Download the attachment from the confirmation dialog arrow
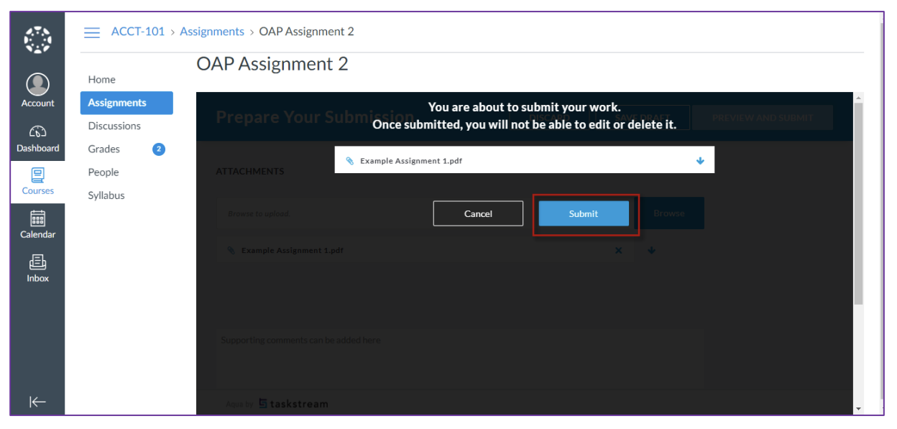 pos(700,161)
